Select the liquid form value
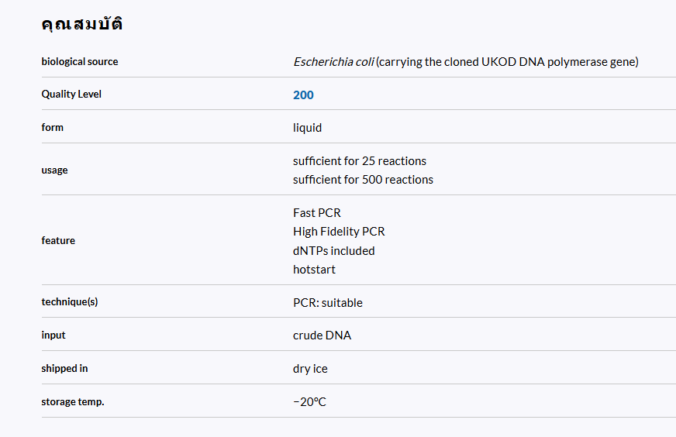The width and height of the screenshot is (676, 437). click(308, 128)
